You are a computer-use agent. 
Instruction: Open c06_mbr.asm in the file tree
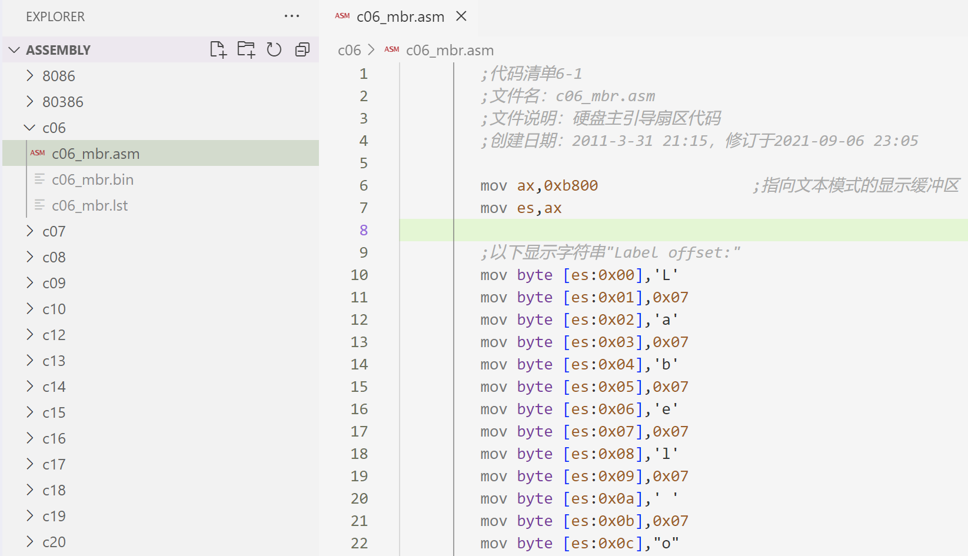[161, 154]
